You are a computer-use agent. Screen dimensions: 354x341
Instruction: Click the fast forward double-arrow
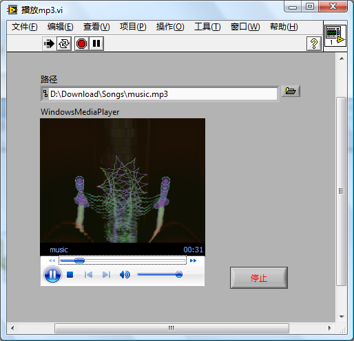193,261
